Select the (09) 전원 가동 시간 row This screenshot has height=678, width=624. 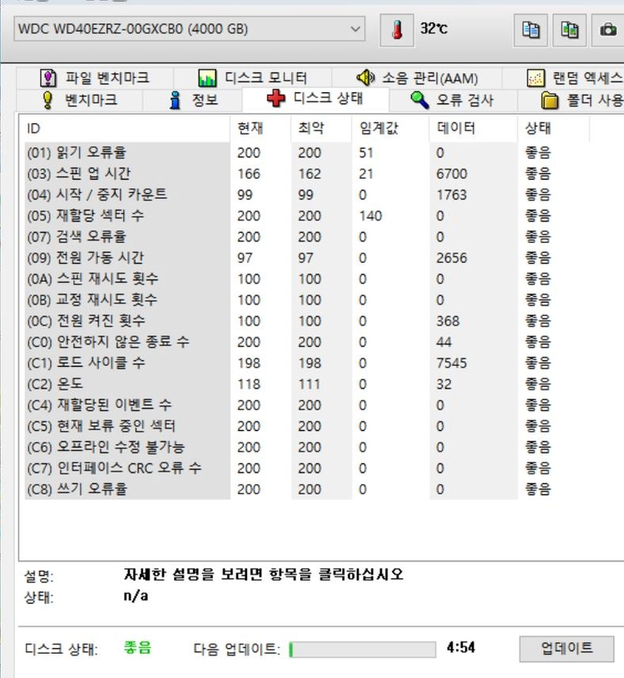(x=307, y=258)
